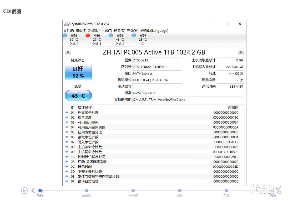Click the interface field NVM Express
The width and height of the screenshot is (288, 201).
point(157,73)
